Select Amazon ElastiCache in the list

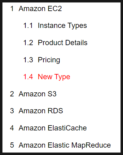click(53, 128)
